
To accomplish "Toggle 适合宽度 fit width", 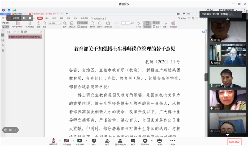I will (82, 23).
